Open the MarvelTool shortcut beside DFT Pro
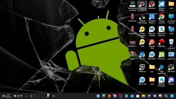Image resolution: width=176 pixels, height=99 pixels. pos(152,56)
